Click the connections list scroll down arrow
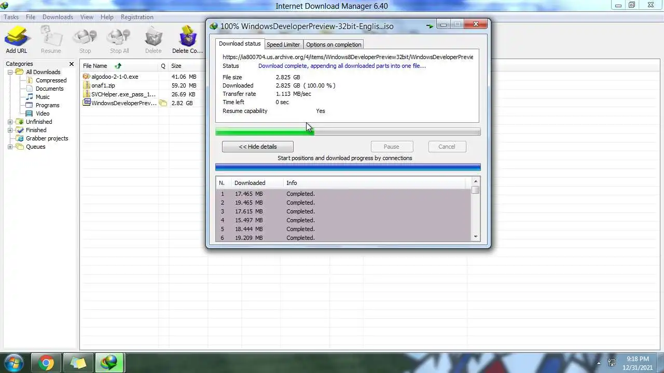 pyautogui.click(x=475, y=237)
